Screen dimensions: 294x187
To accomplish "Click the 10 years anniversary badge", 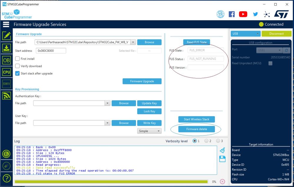I will click(220, 14).
